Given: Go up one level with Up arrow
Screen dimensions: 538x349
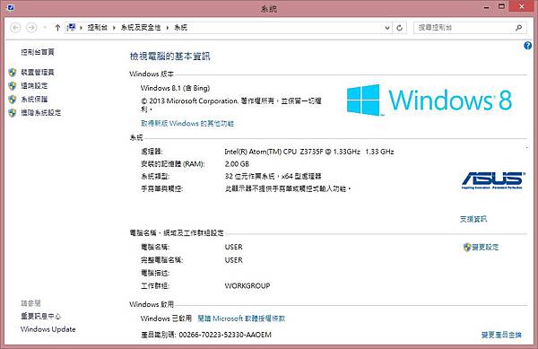Looking at the screenshot, I should click(x=57, y=28).
